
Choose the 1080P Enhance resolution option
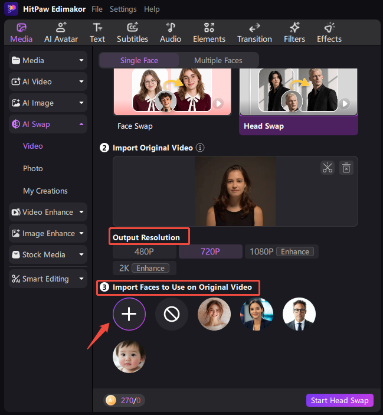281,251
